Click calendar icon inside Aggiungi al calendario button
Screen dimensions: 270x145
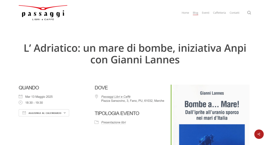(x=24, y=113)
